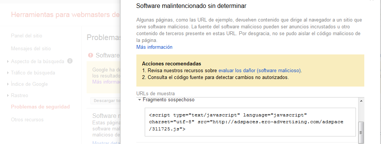Open Más información link in background warning box
This screenshot has width=381, height=144.
[106, 82]
